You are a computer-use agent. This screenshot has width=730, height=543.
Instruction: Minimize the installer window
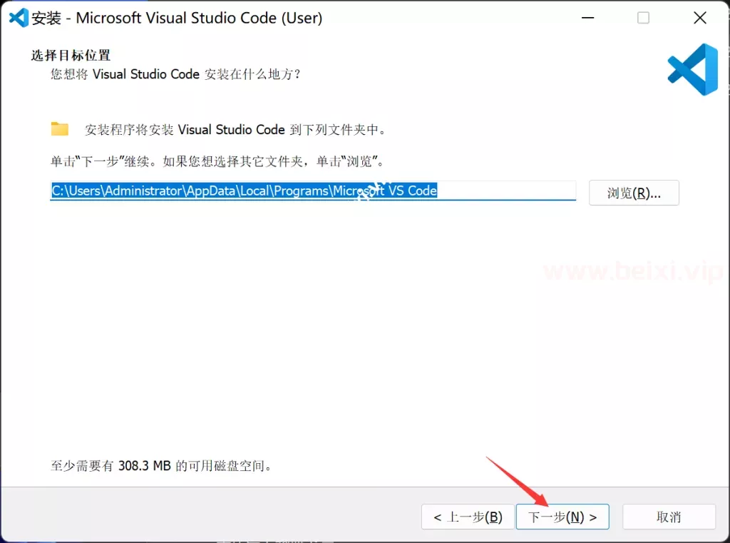[x=588, y=18]
